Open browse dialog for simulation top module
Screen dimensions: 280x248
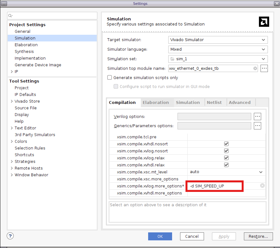tap(264, 68)
